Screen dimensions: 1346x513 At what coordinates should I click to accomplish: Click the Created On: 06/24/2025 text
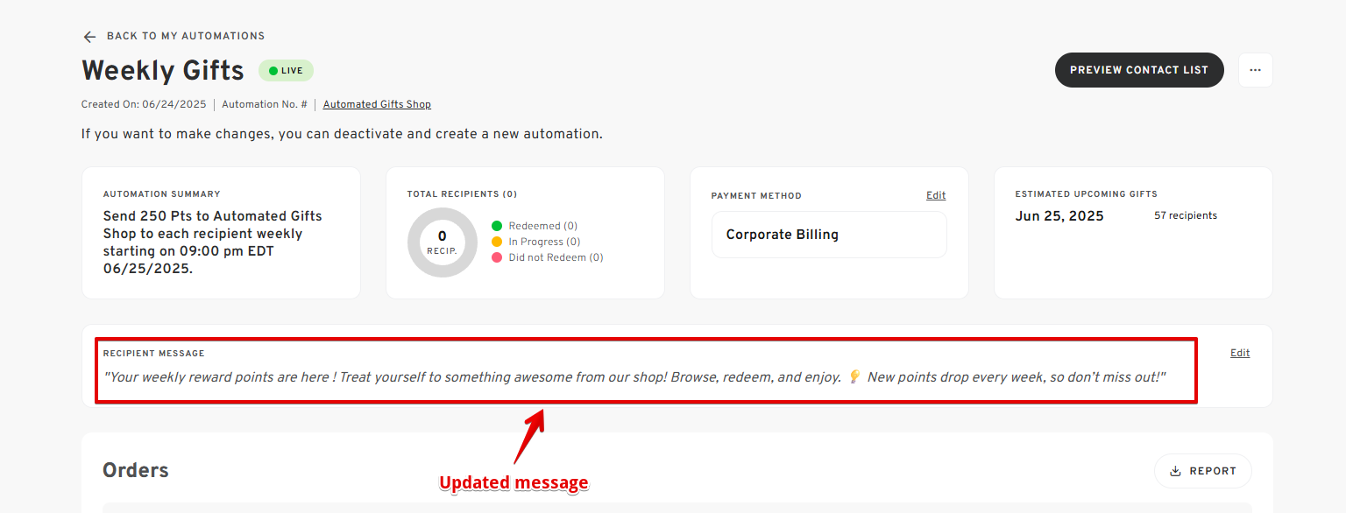[144, 104]
